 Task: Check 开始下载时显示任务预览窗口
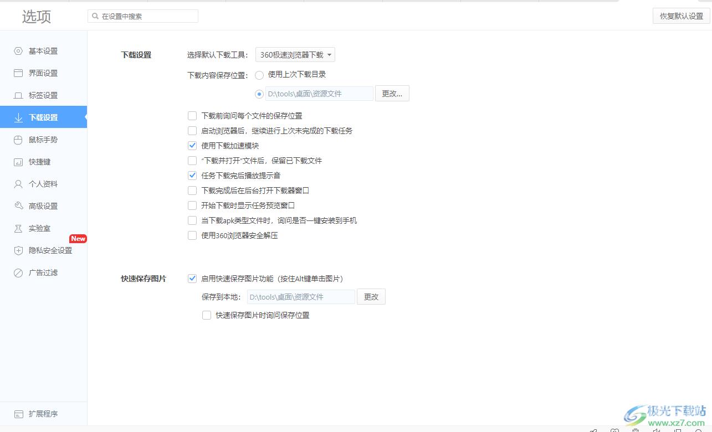point(192,205)
